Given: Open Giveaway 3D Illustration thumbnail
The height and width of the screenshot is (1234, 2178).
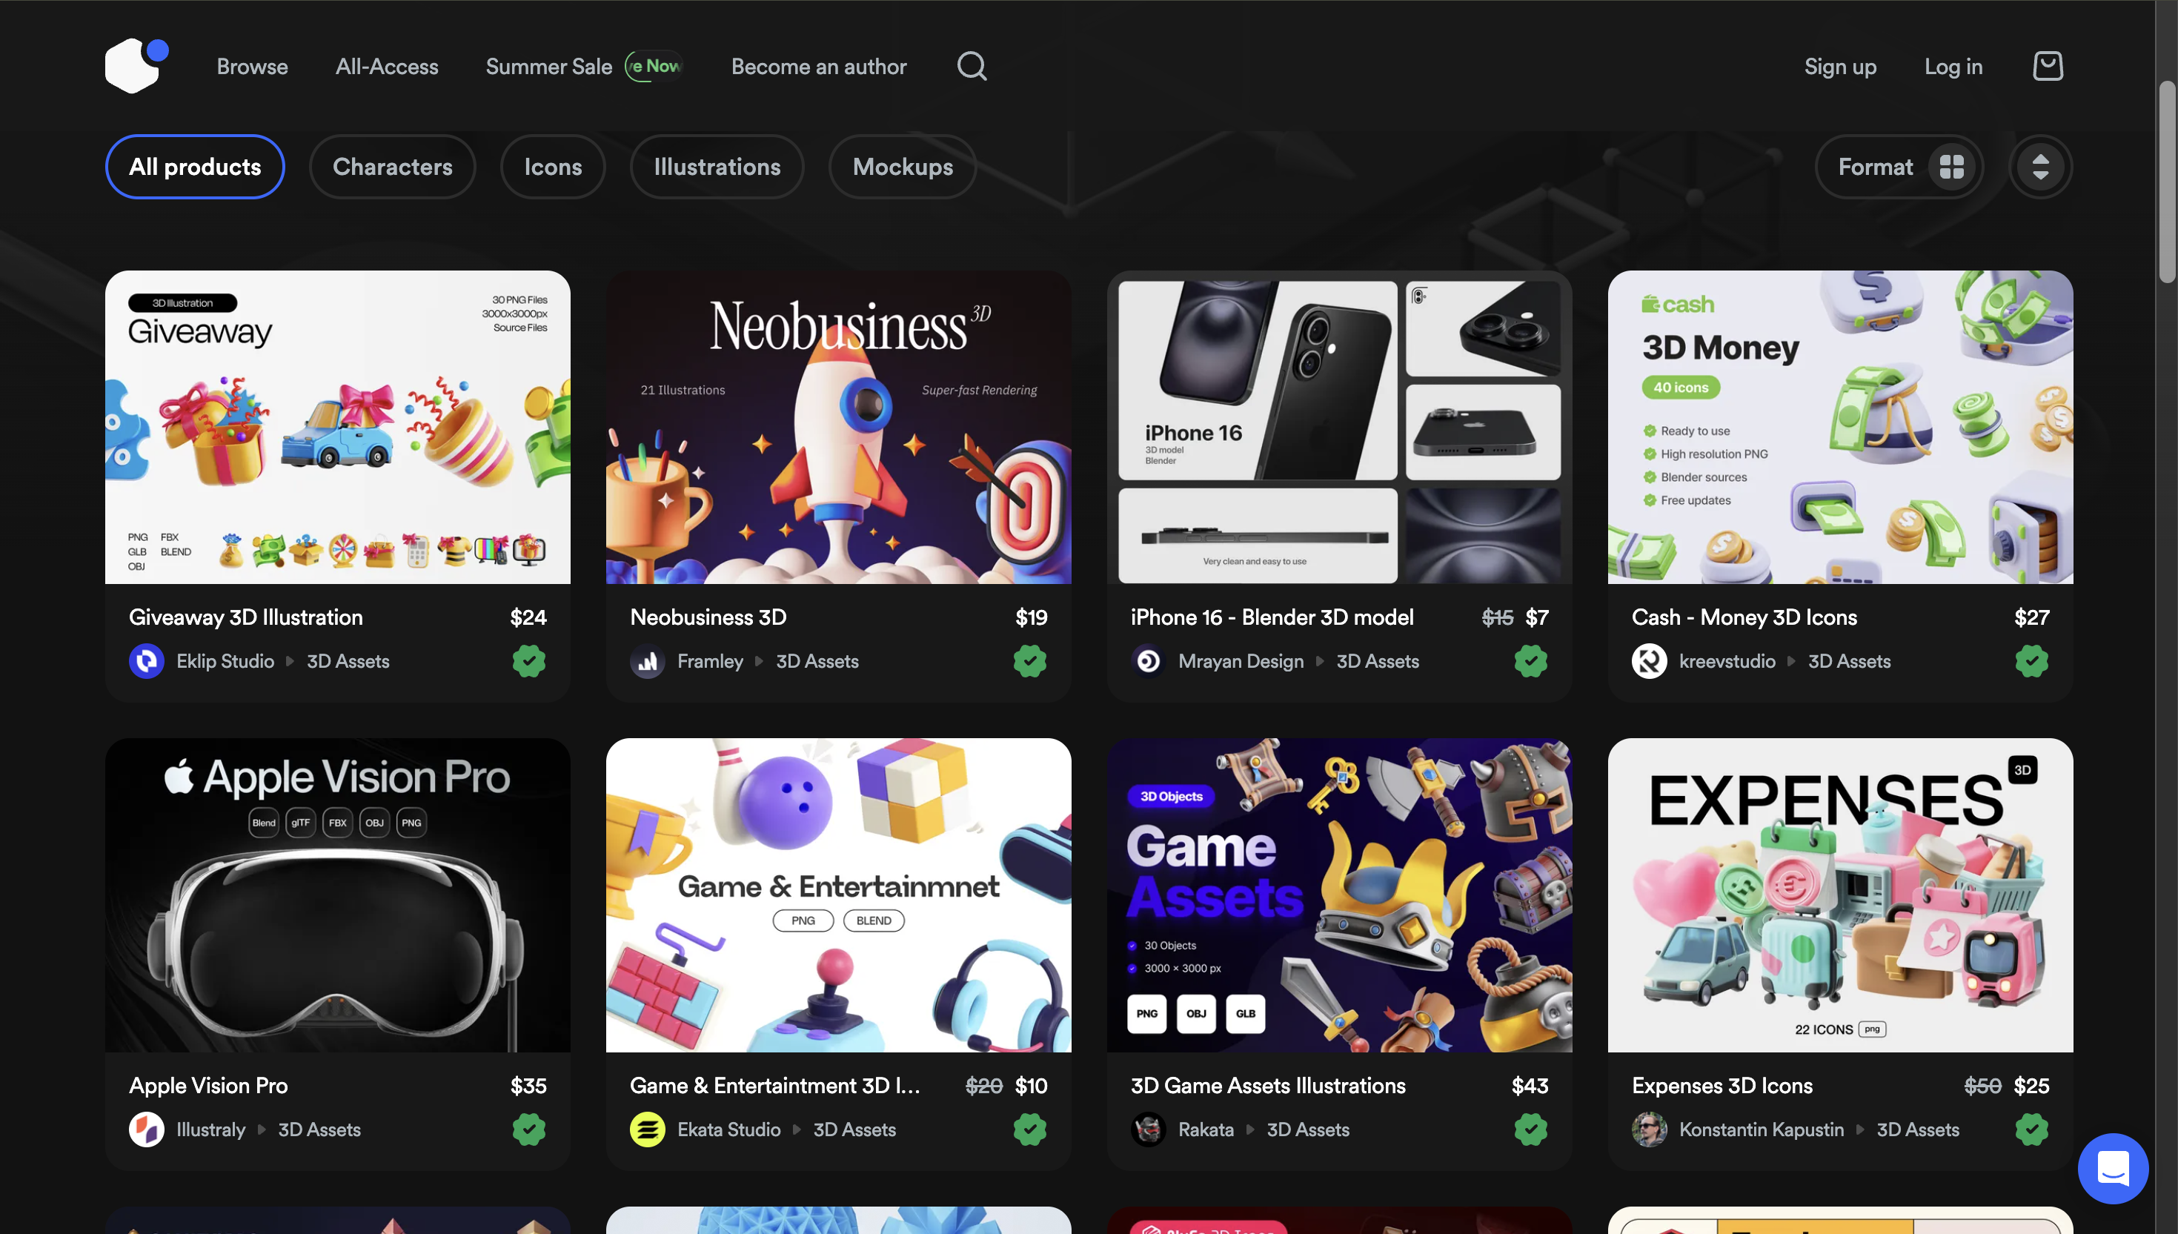Looking at the screenshot, I should pyautogui.click(x=337, y=427).
